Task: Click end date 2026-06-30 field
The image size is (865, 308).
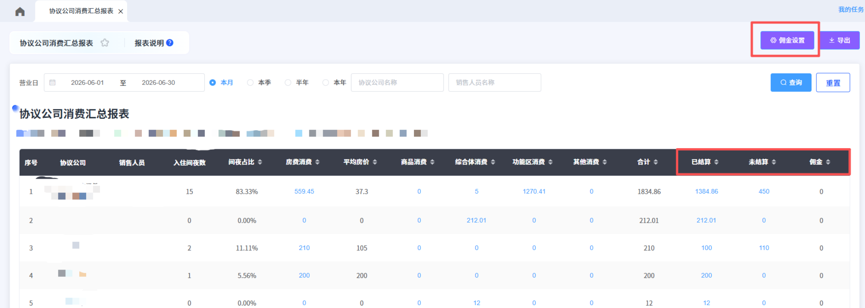Action: [x=159, y=82]
